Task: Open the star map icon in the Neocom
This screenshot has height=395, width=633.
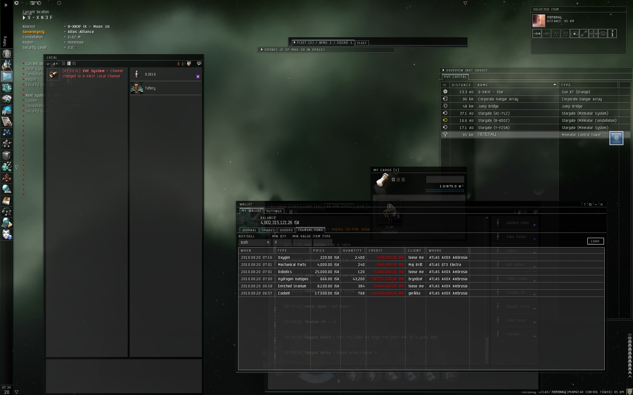Action: pos(6,133)
